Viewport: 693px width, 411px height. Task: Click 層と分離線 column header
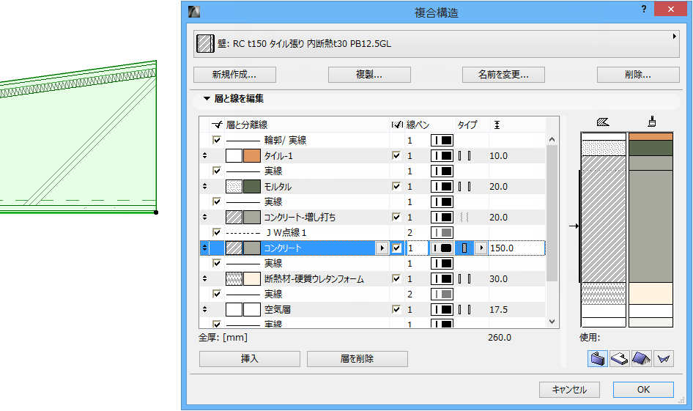pyautogui.click(x=247, y=125)
